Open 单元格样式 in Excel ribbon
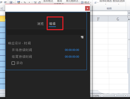Screen dimensions: 130x99 tap(72, 1)
